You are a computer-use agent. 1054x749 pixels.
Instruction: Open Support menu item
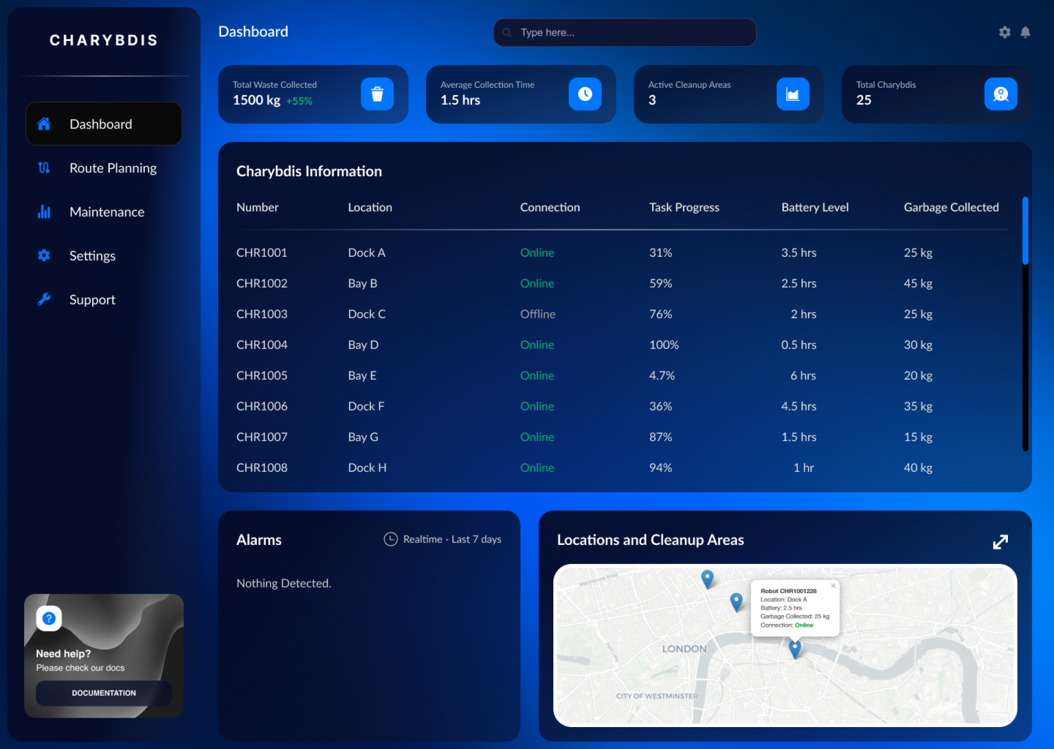coord(104,300)
